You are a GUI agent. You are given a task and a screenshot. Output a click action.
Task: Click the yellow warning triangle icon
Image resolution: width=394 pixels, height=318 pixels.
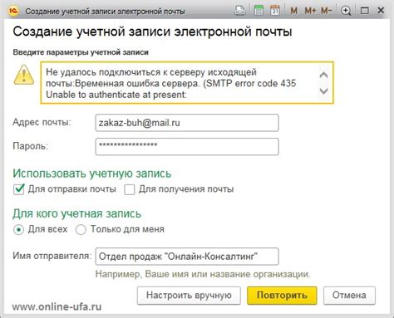point(24,75)
